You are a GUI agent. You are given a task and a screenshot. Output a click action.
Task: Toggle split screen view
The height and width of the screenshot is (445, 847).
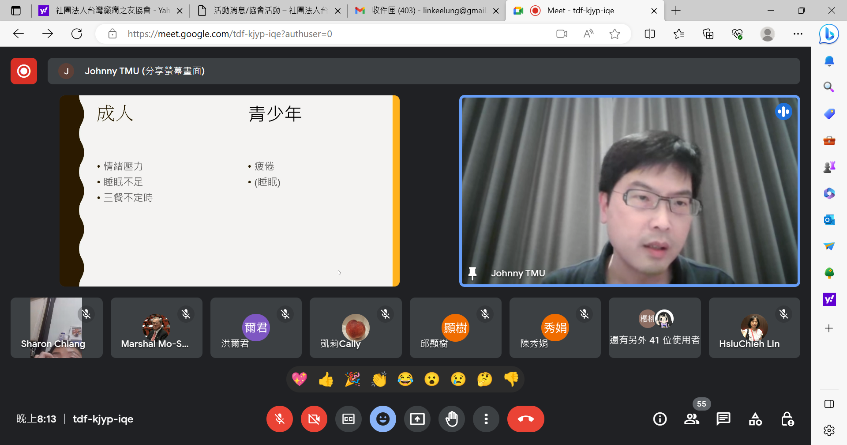click(x=650, y=34)
